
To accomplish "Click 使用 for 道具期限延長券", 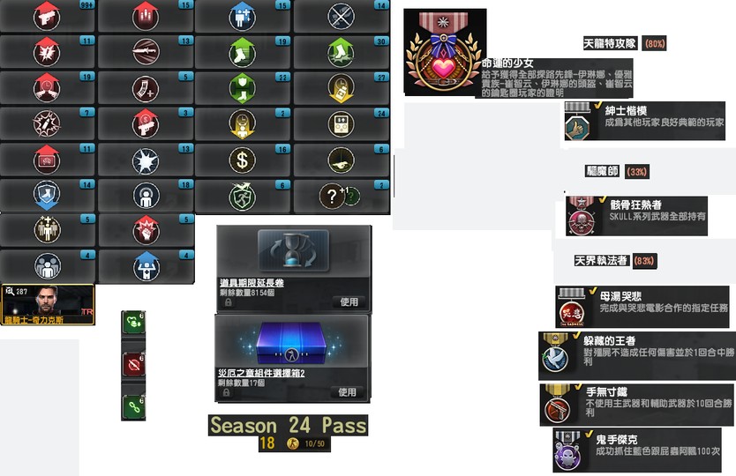I will pos(349,302).
